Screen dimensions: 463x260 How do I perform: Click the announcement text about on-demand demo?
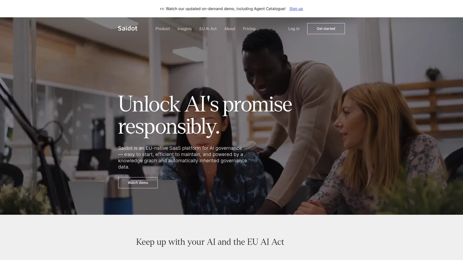pos(226,9)
